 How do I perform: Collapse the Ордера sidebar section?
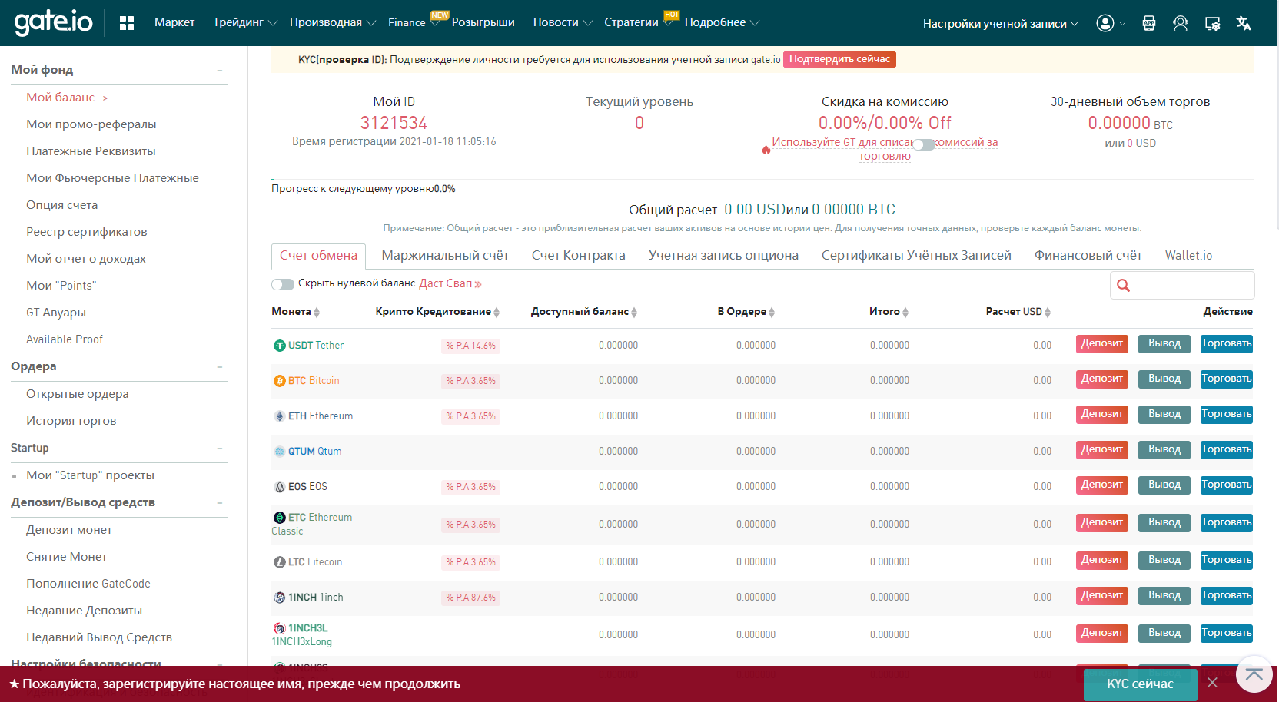[x=220, y=367]
